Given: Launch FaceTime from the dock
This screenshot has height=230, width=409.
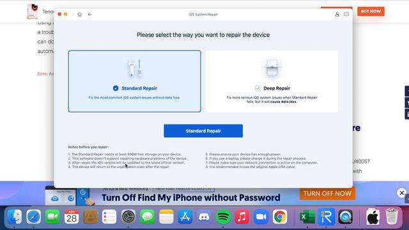Looking at the screenshot, I should click(x=52, y=217).
